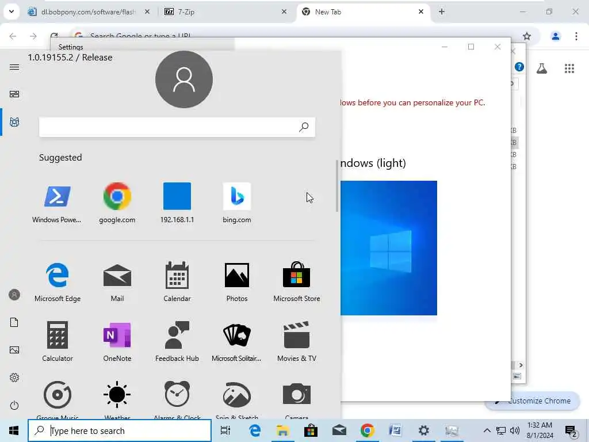Click the magnifier in Start search box

[x=304, y=127]
